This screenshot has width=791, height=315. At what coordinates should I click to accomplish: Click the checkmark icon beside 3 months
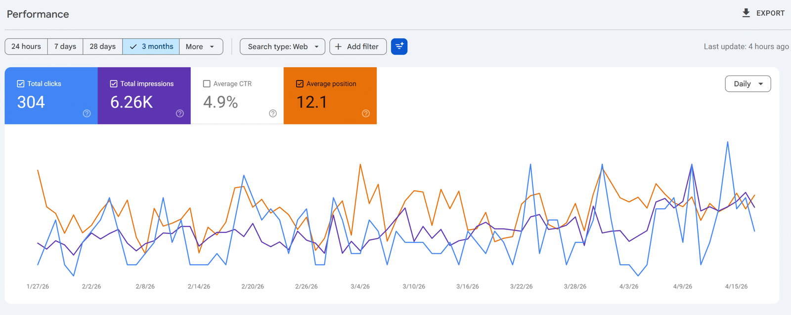133,46
